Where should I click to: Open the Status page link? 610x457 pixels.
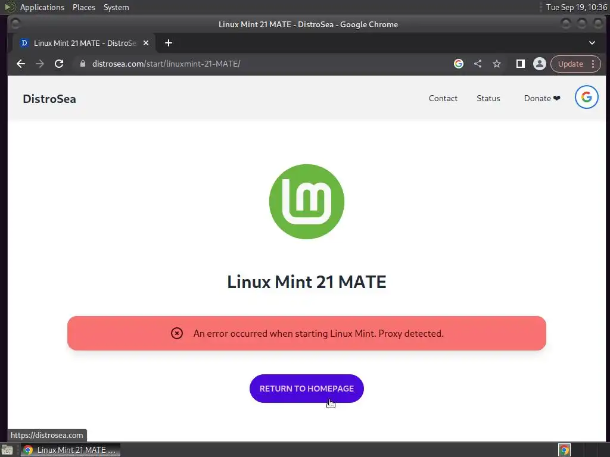click(x=488, y=98)
